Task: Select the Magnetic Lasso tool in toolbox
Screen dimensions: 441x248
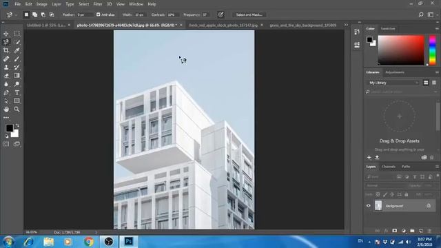Action: tap(6, 42)
